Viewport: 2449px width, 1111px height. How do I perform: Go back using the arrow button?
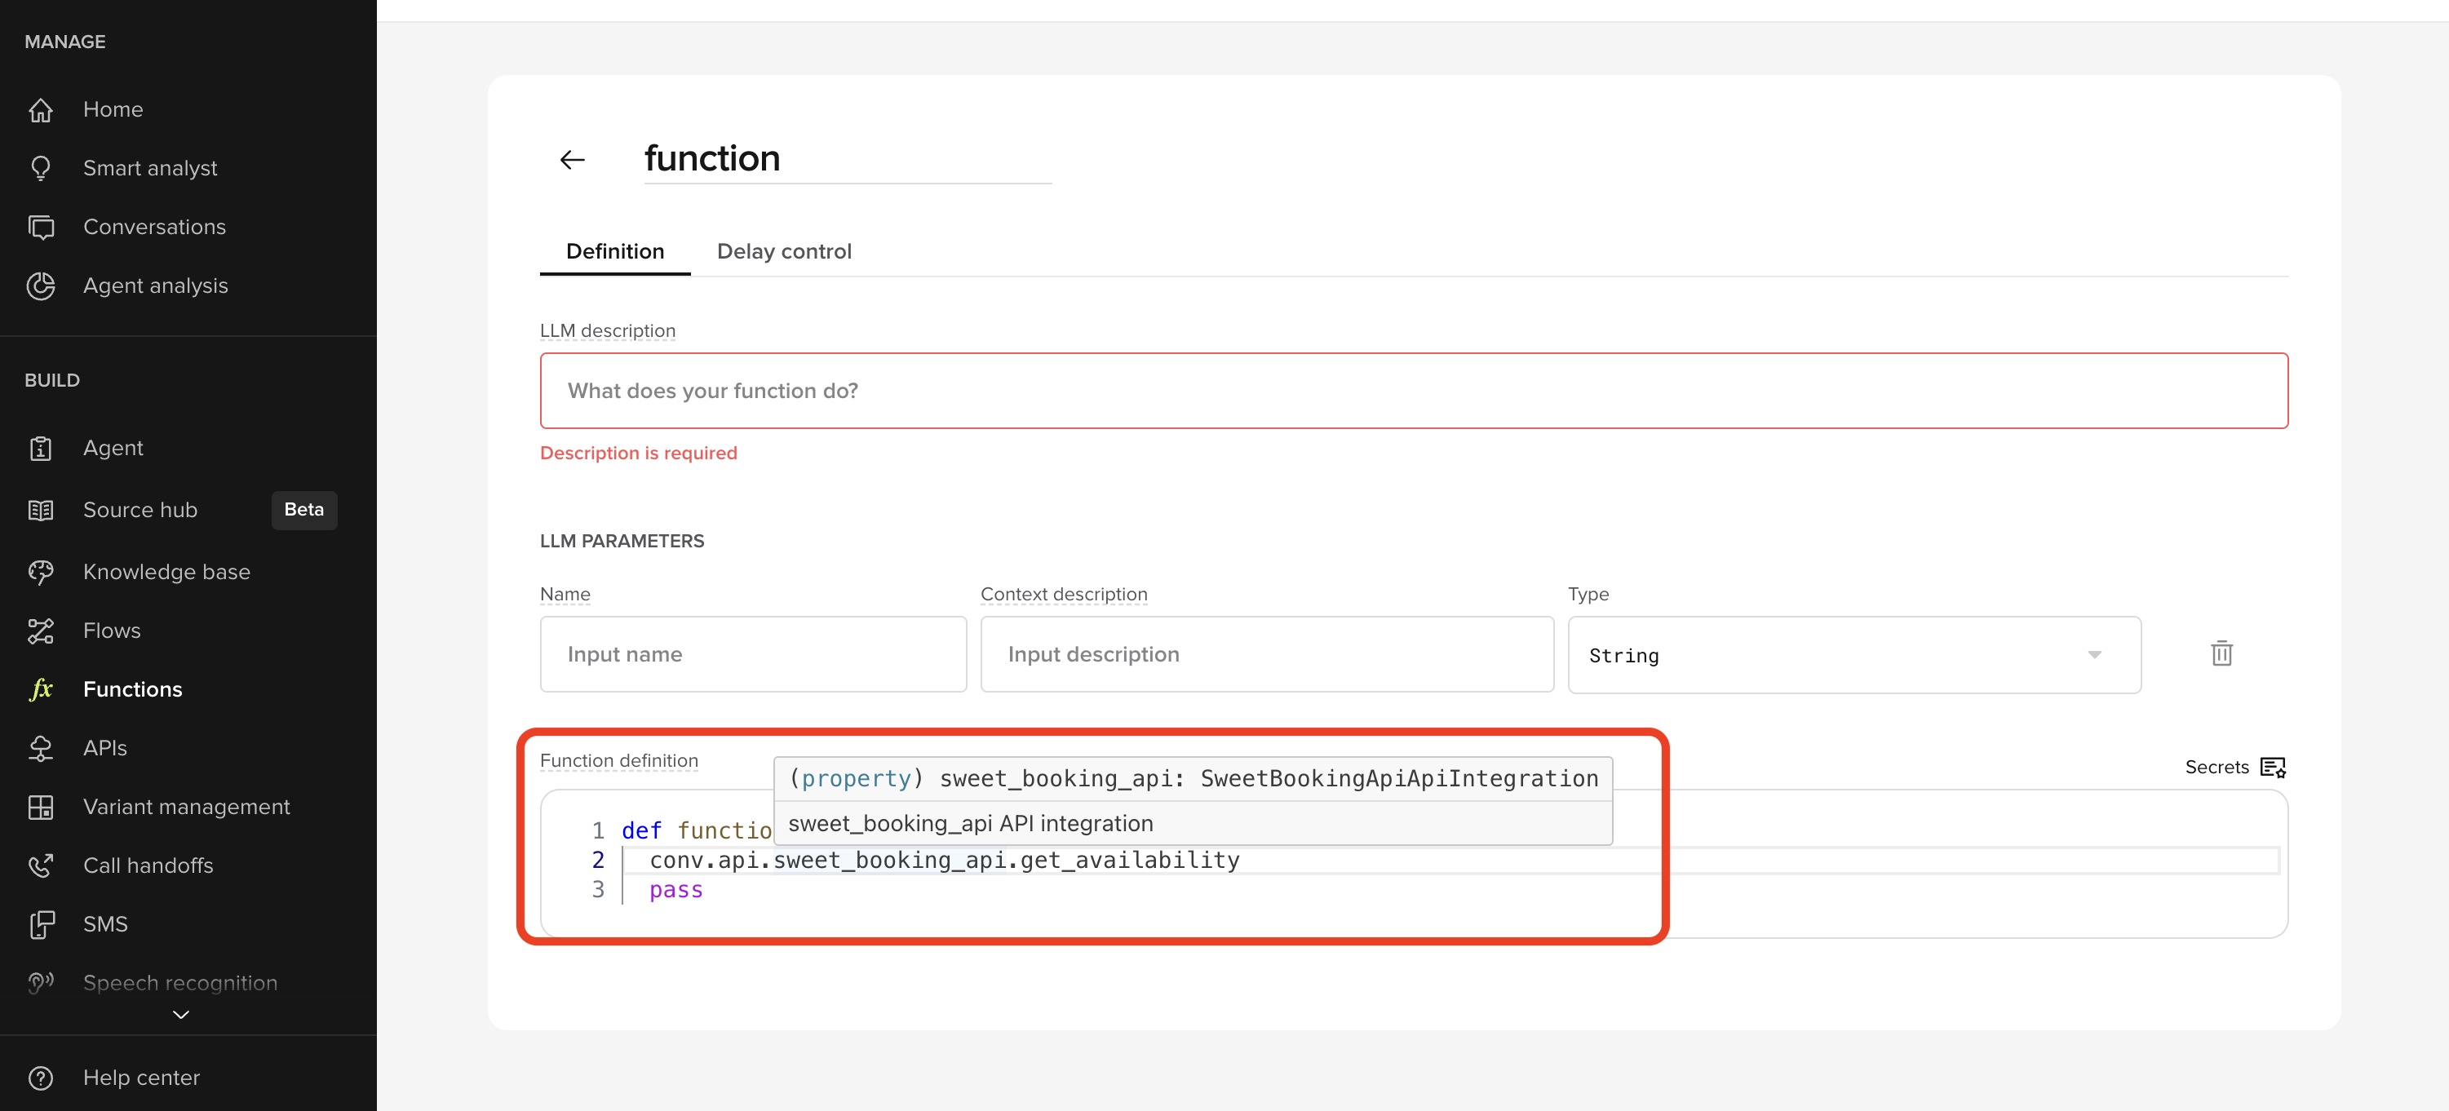click(571, 159)
